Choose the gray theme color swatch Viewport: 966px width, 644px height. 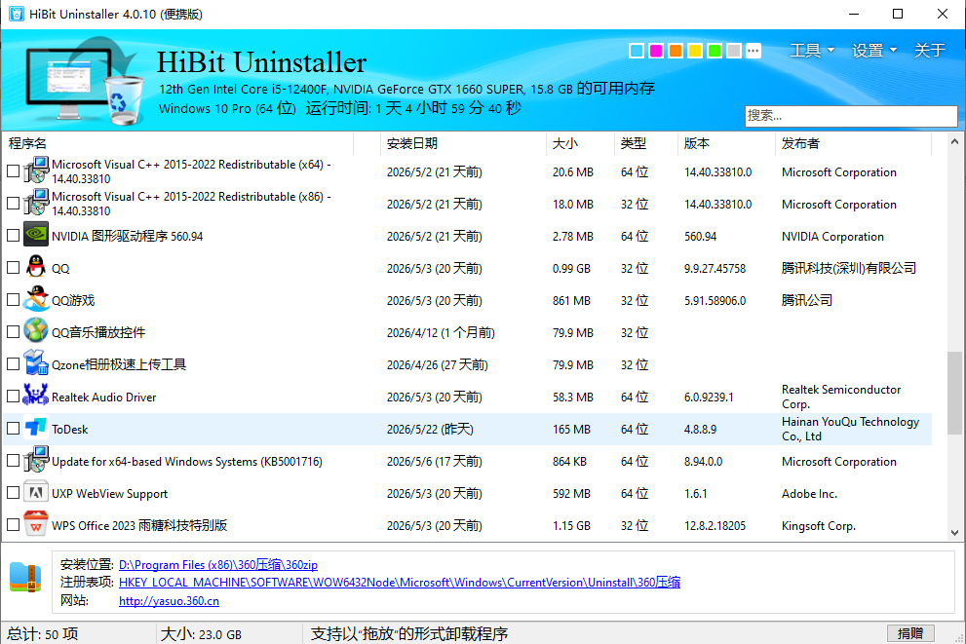[x=734, y=51]
